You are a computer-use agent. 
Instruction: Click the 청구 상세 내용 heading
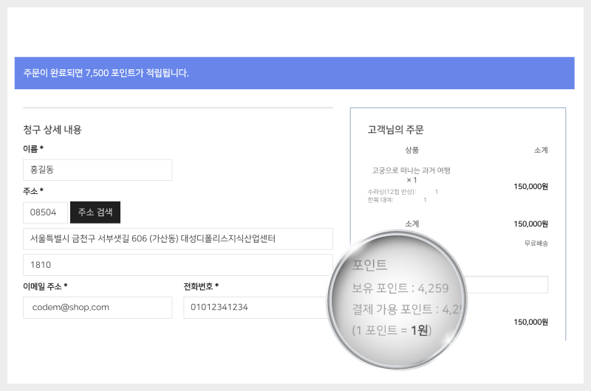[52, 130]
